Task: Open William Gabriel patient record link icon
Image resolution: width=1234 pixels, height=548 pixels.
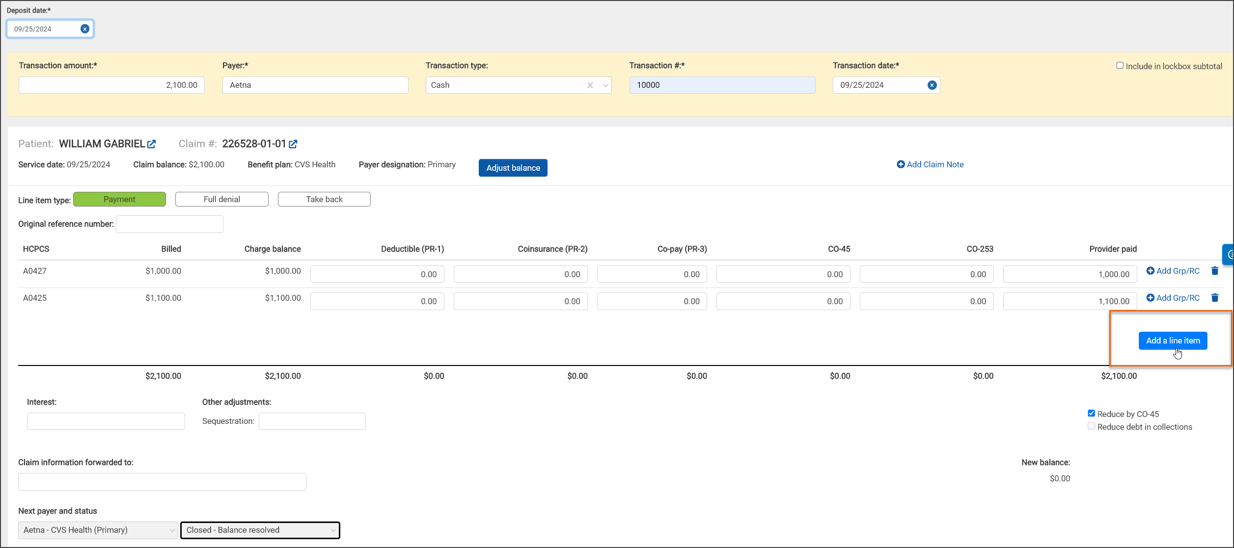Action: (152, 144)
